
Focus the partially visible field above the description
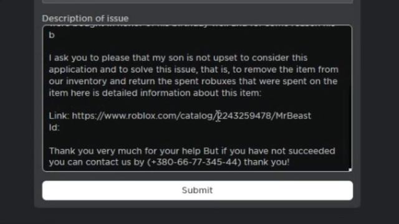point(198,1)
